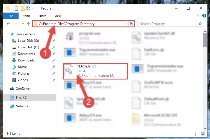Select OneDrive in navigation pane
The width and height of the screenshot is (210, 139).
click(x=22, y=89)
